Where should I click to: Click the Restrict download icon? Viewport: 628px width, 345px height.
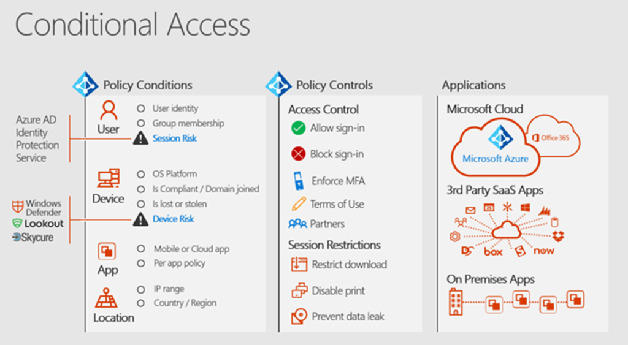(299, 265)
